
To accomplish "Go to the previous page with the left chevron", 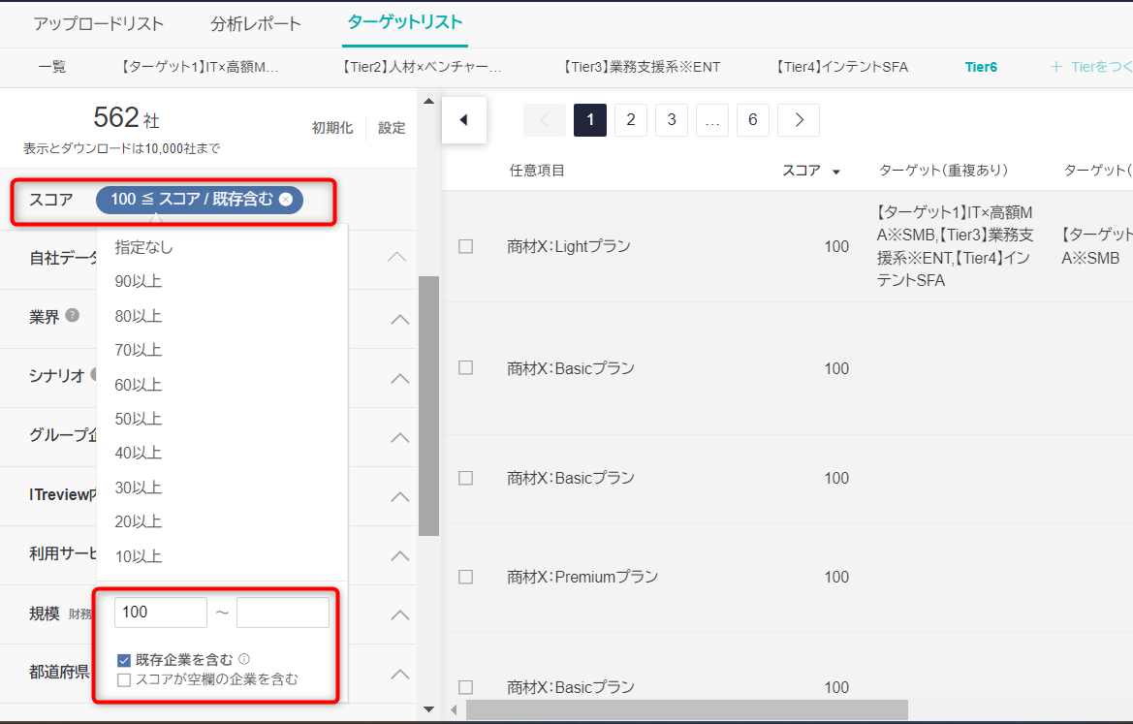I will tap(544, 120).
